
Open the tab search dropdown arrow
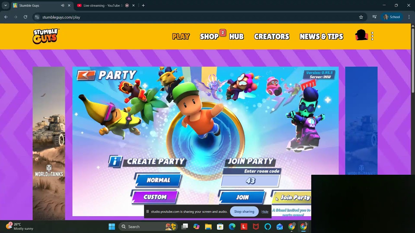pyautogui.click(x=6, y=6)
